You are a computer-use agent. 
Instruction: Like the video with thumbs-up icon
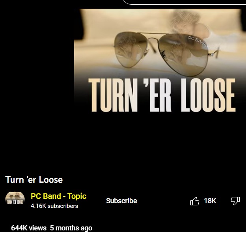(x=194, y=201)
